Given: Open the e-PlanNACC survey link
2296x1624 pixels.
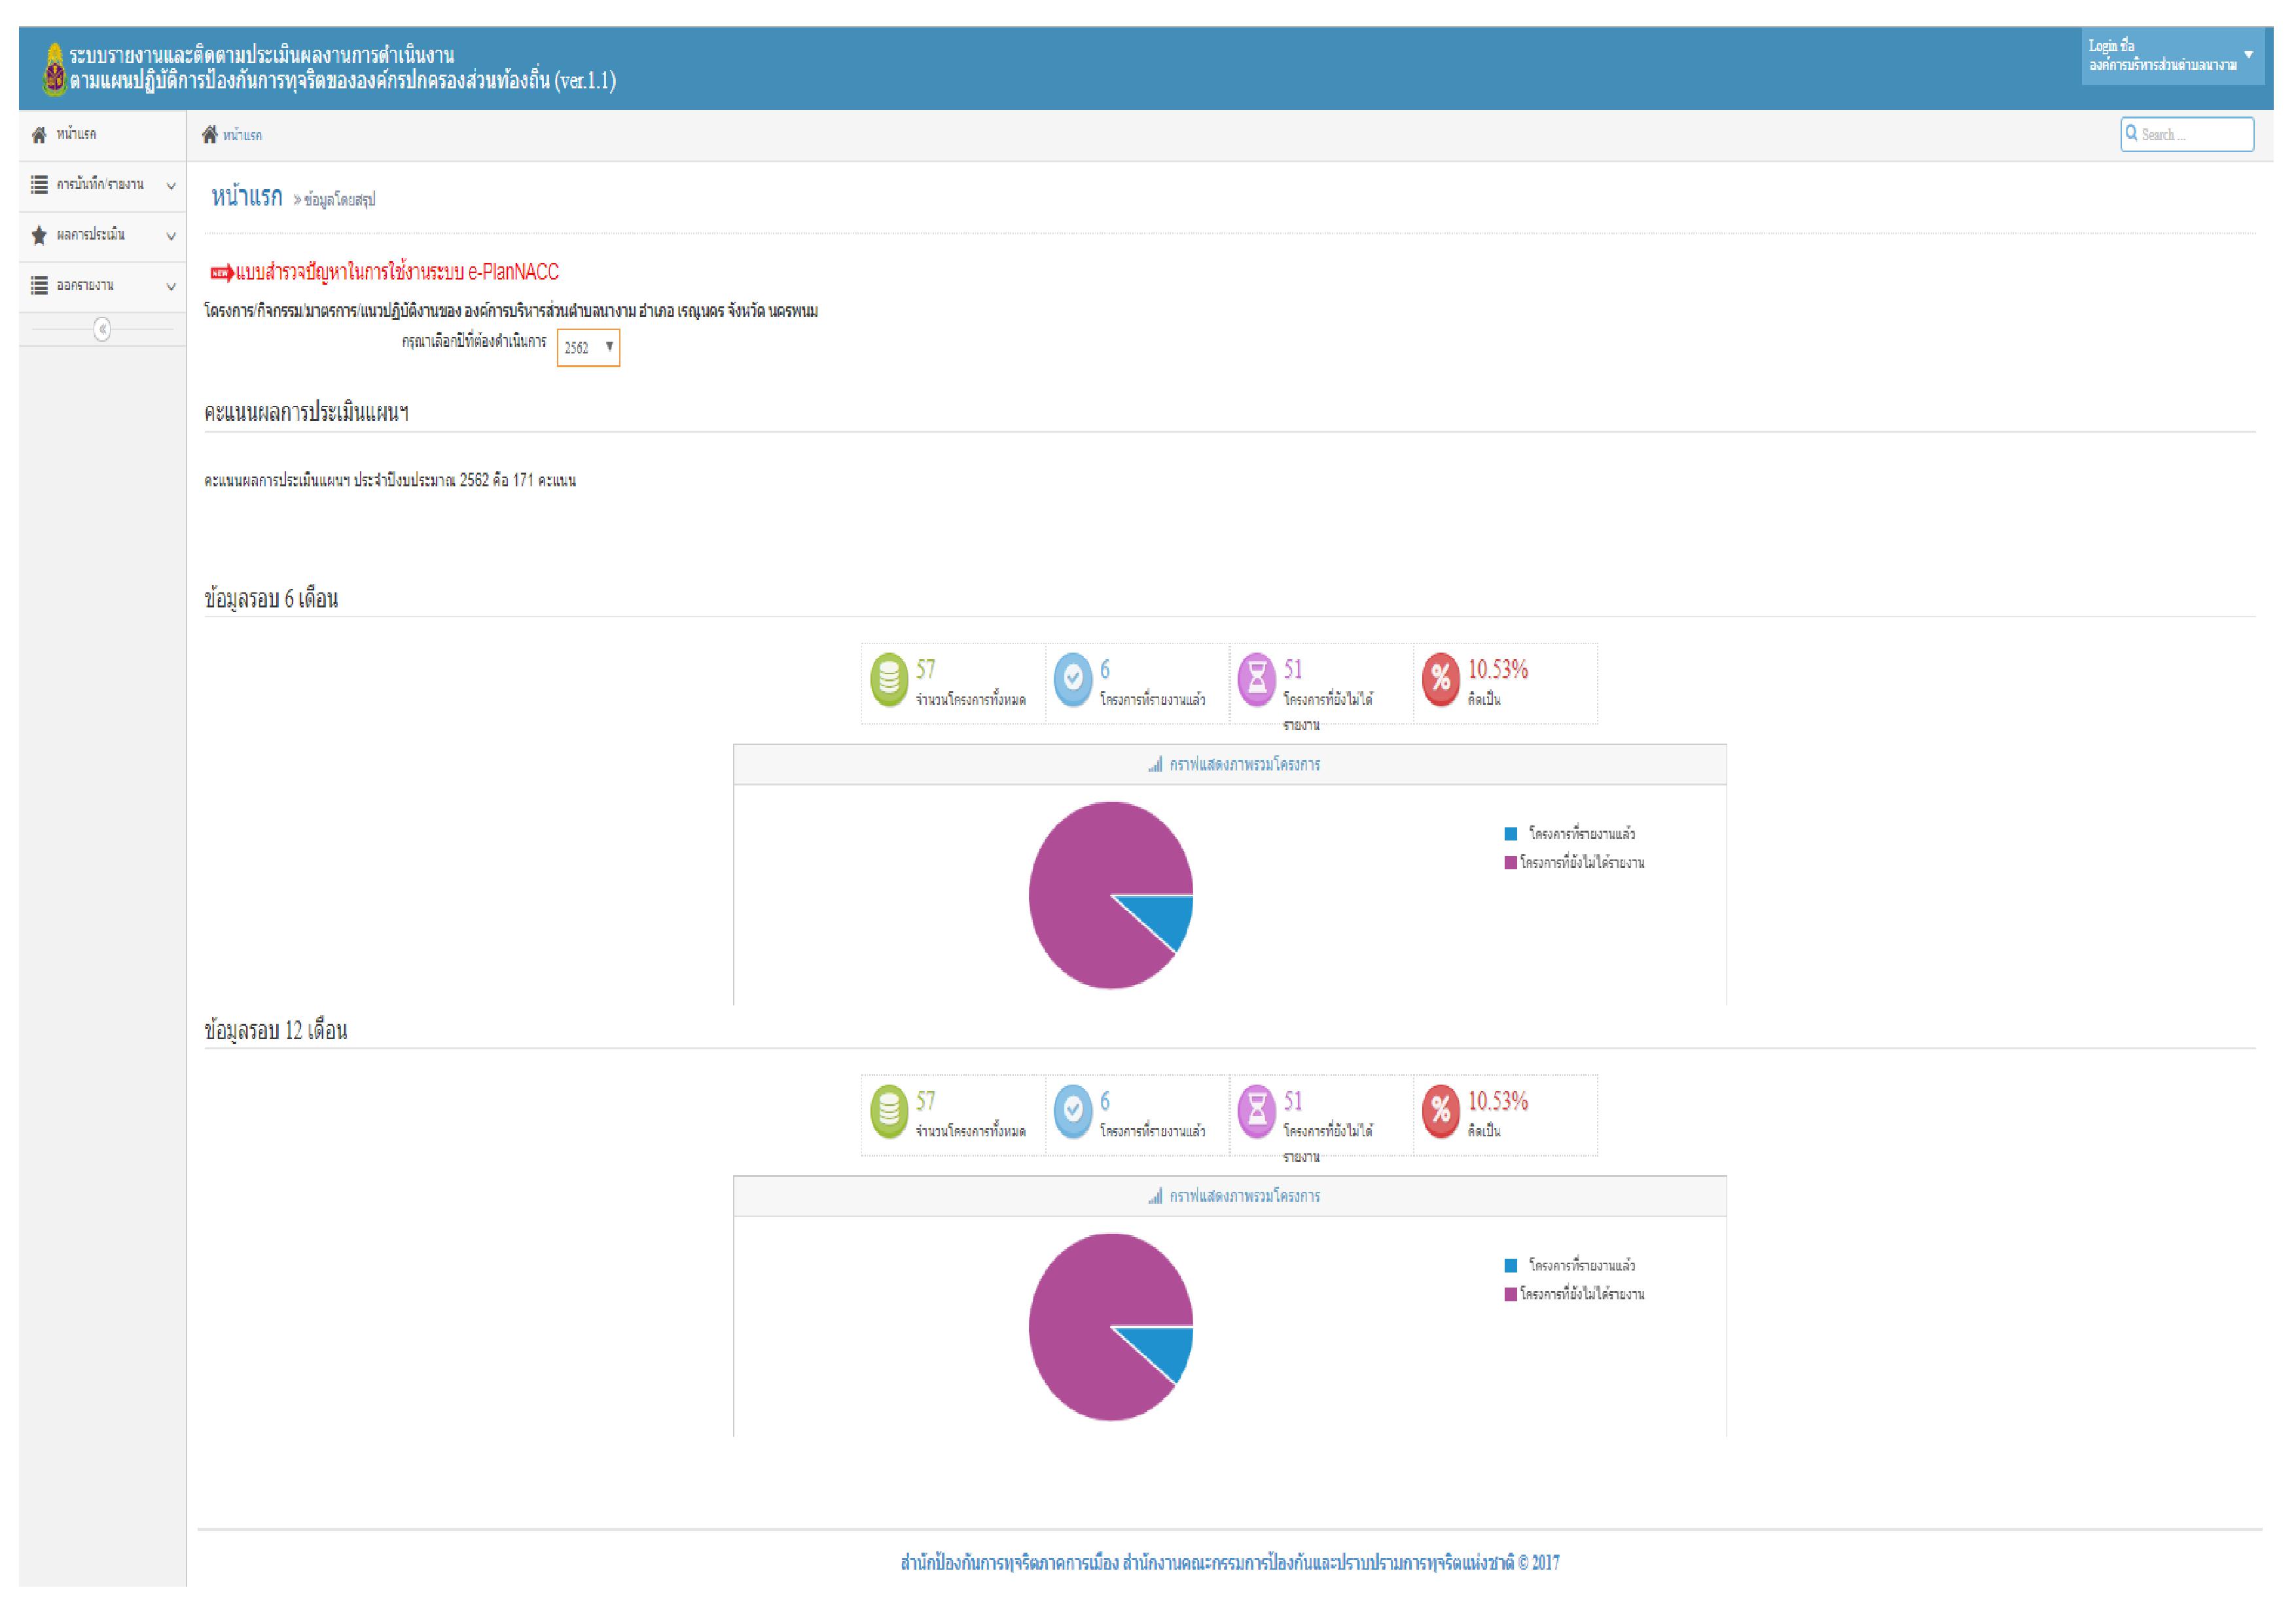Looking at the screenshot, I should tap(396, 272).
